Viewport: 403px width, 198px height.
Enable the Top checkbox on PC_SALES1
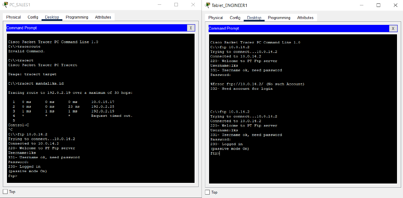pos(5,191)
